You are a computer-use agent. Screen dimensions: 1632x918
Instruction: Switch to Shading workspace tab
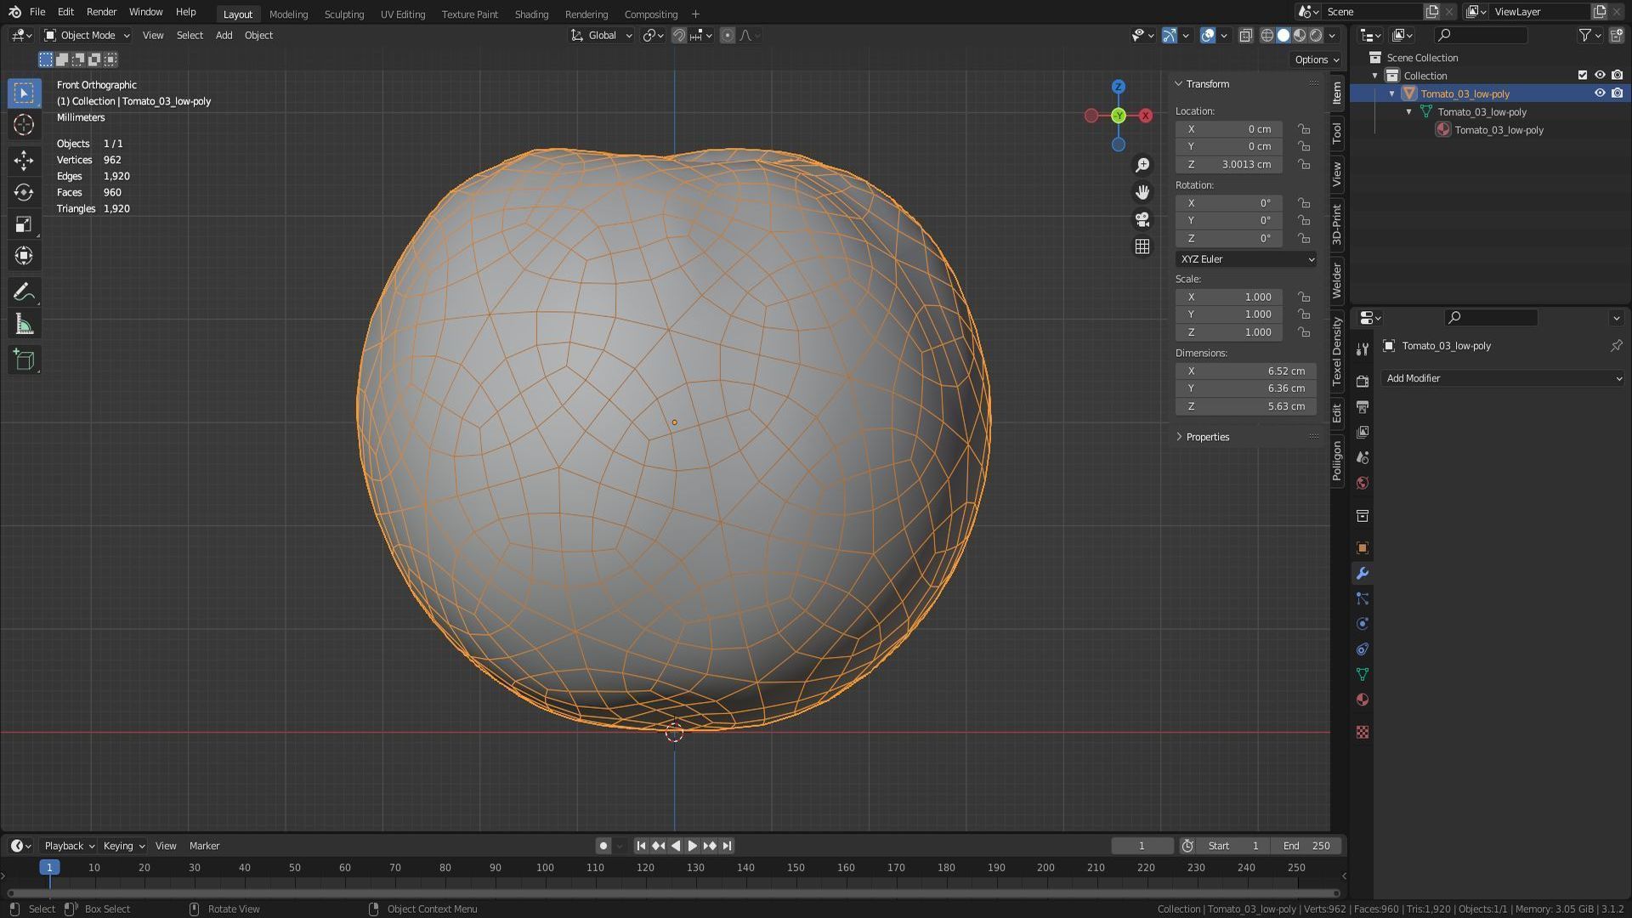[531, 14]
